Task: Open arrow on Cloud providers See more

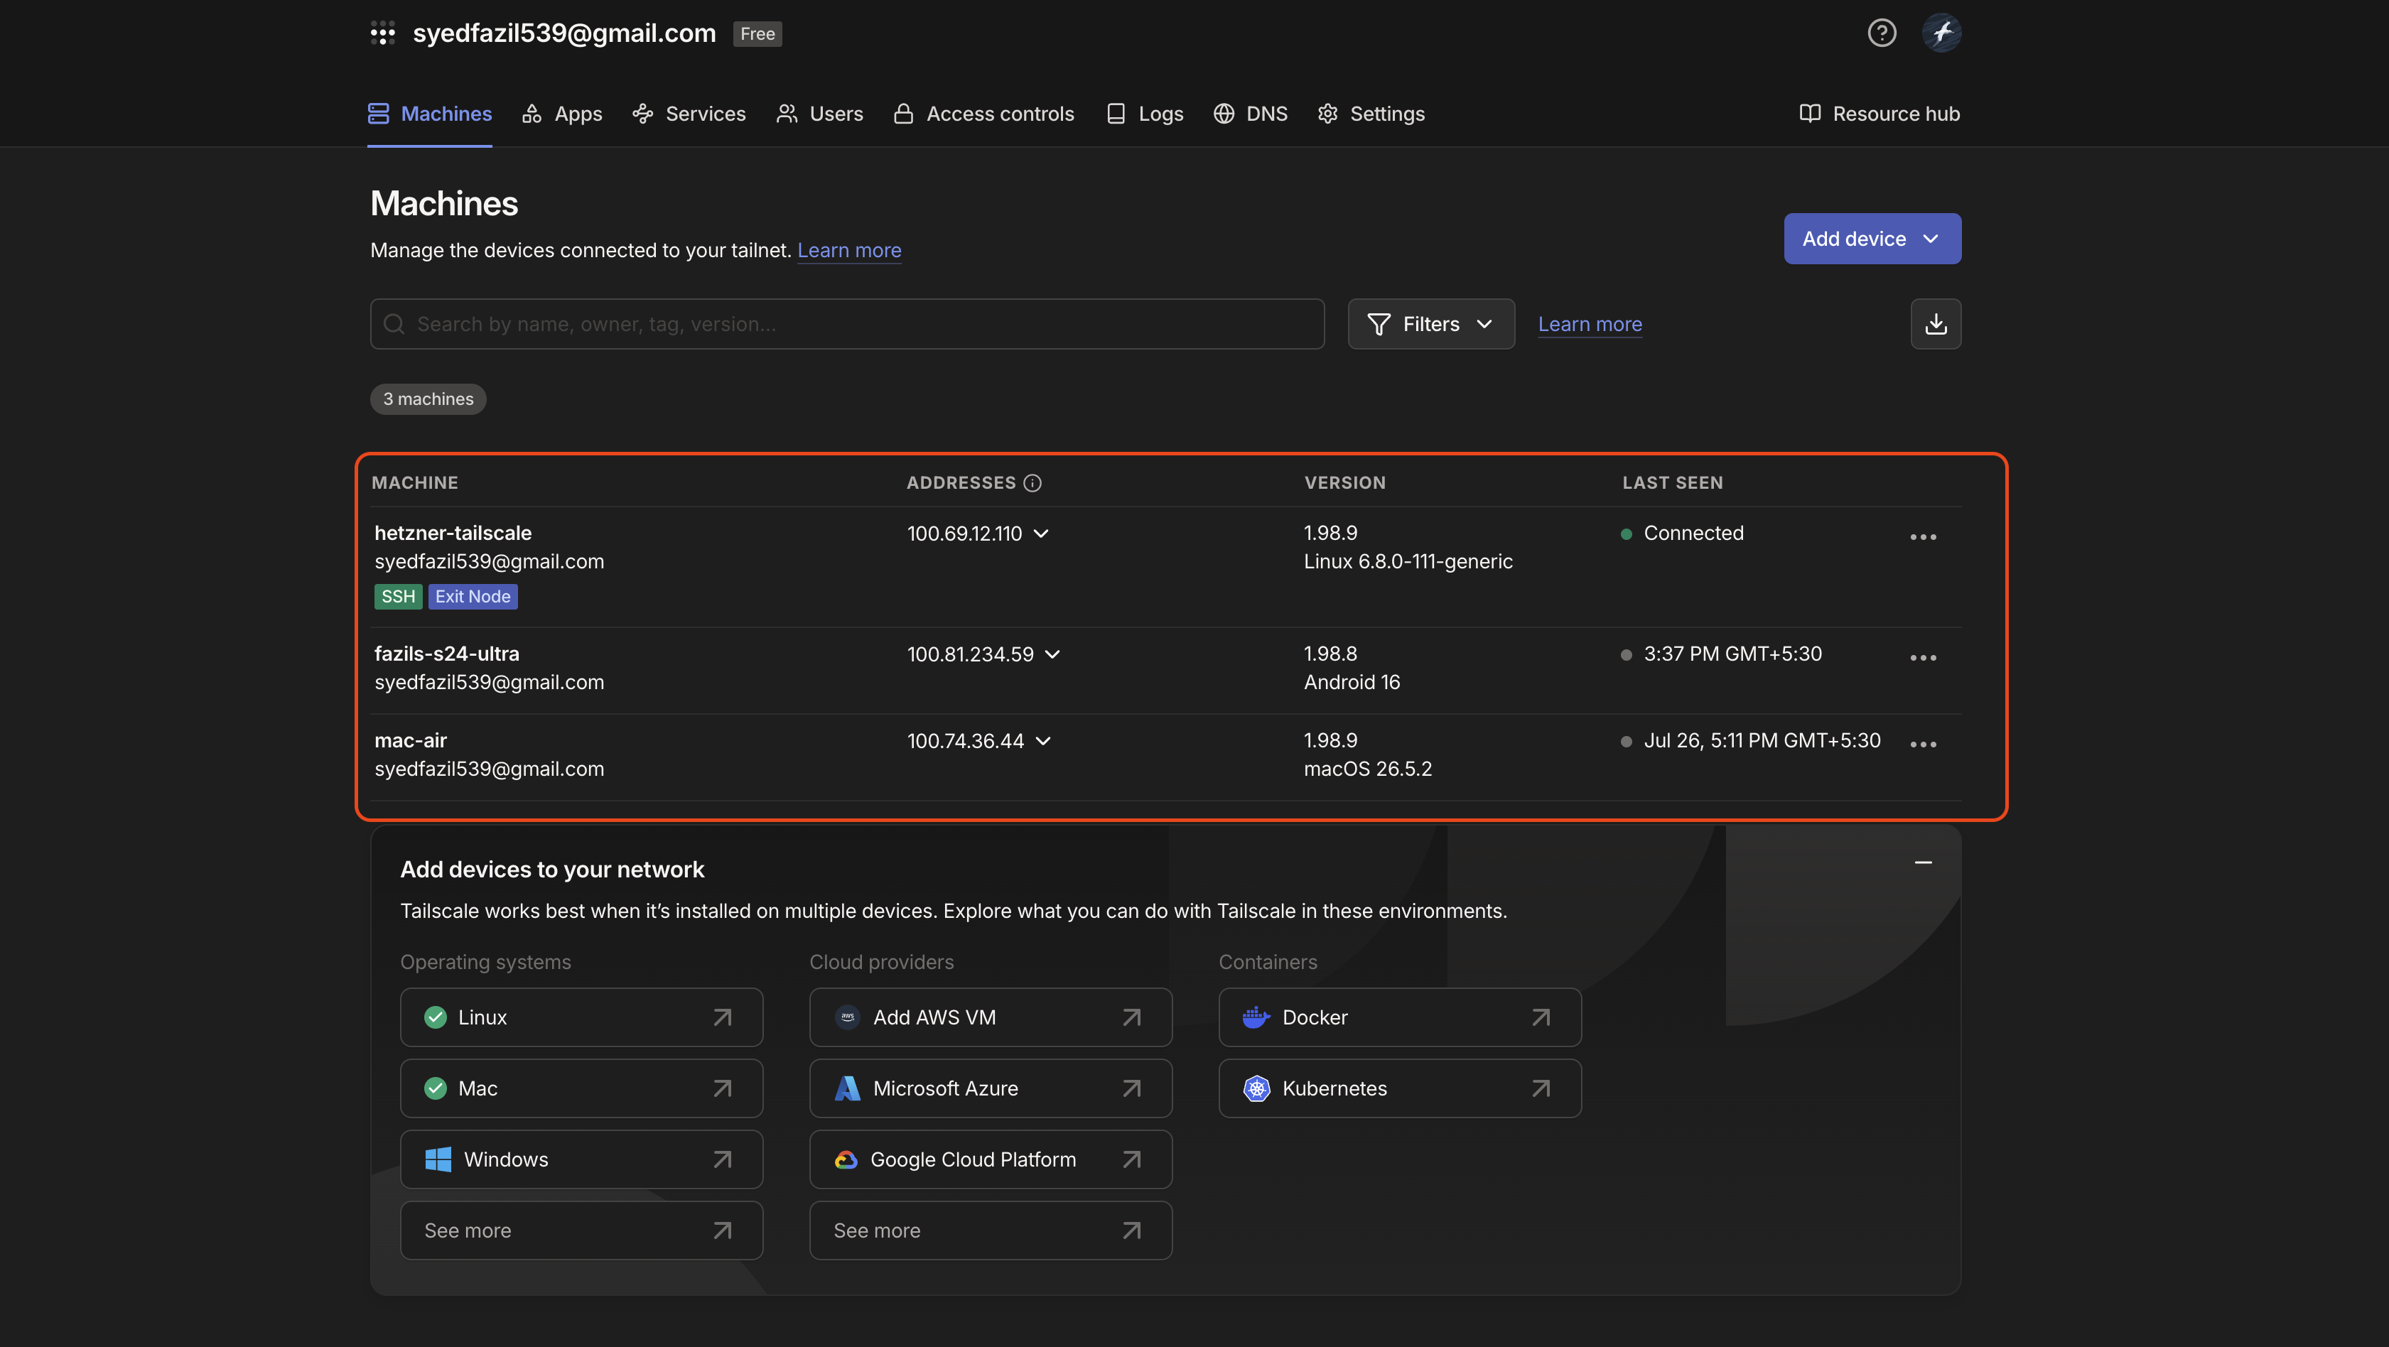Action: (1131, 1230)
